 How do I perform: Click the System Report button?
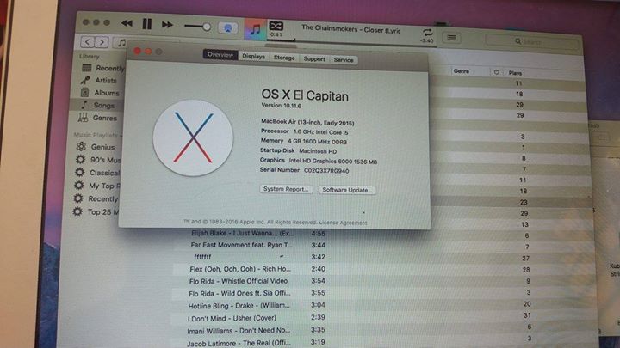286,189
